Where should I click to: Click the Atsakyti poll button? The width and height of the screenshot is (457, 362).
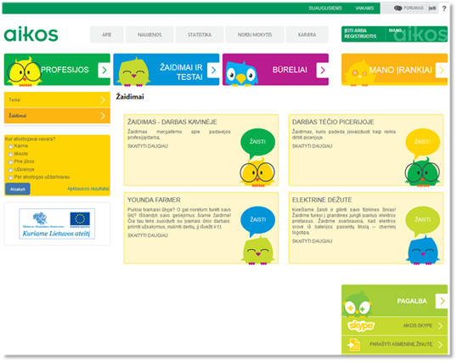[x=18, y=189]
